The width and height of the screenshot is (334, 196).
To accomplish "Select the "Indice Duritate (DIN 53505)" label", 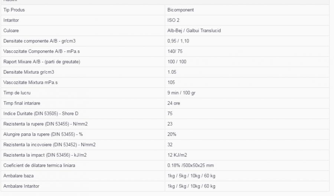I will click(41, 114).
